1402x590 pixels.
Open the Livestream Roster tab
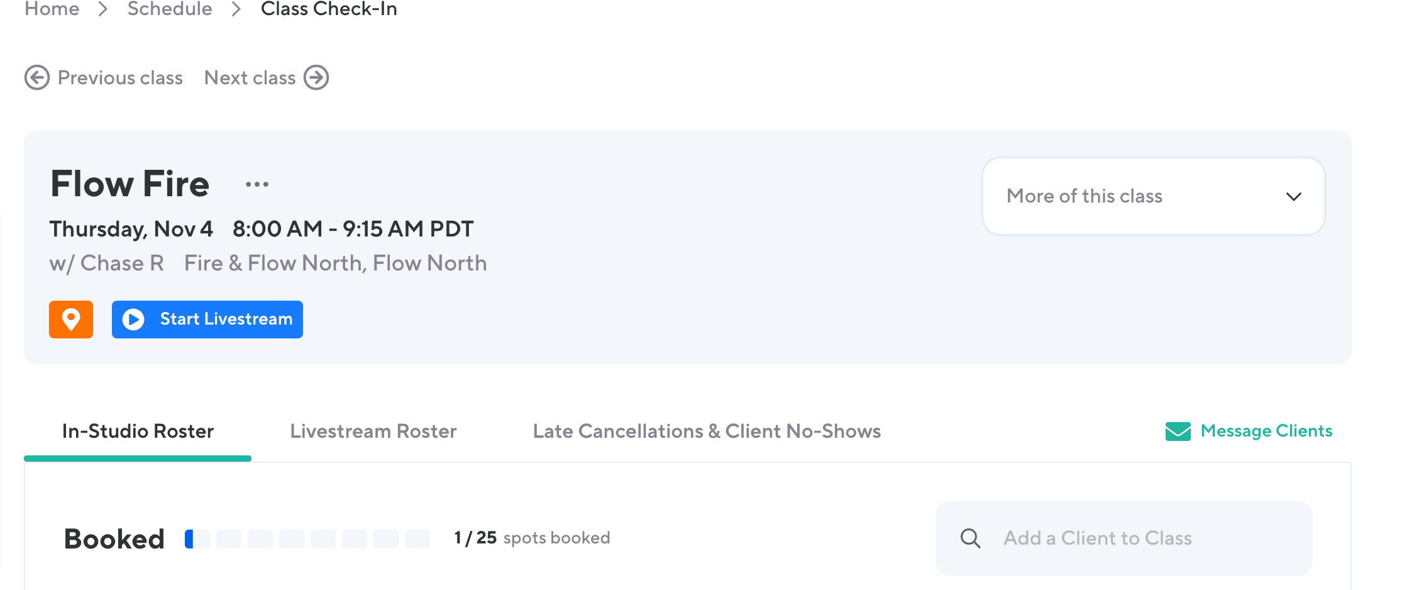pyautogui.click(x=373, y=431)
